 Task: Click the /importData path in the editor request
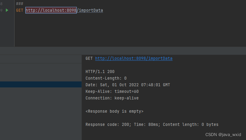90,10
